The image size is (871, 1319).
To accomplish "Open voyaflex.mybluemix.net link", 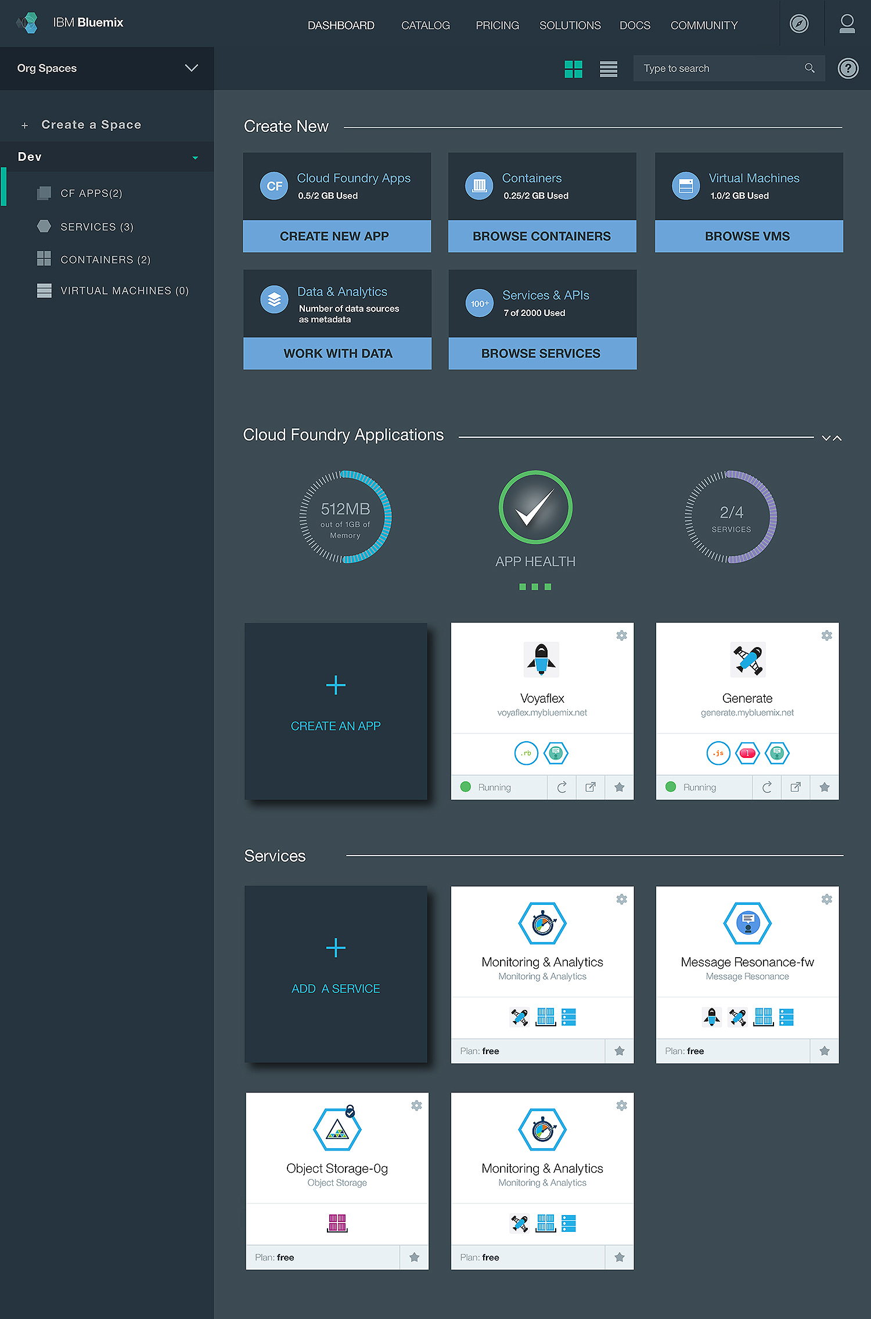I will [x=542, y=713].
